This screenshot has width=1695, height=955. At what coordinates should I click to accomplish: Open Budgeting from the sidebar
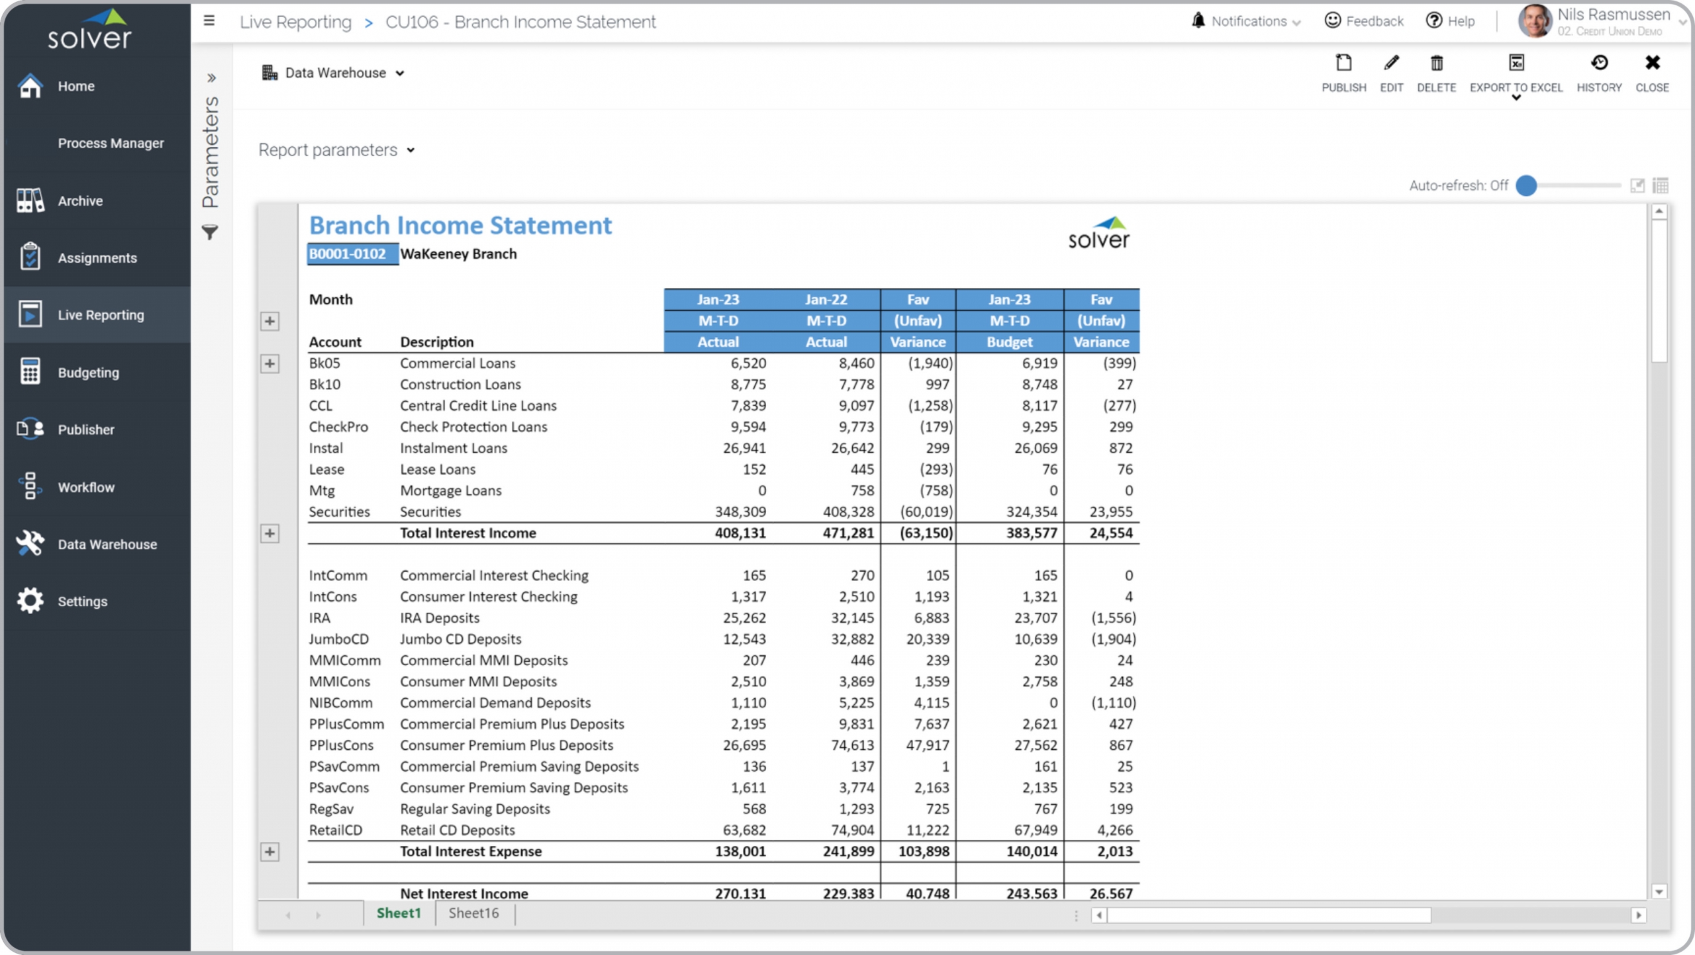(x=88, y=373)
